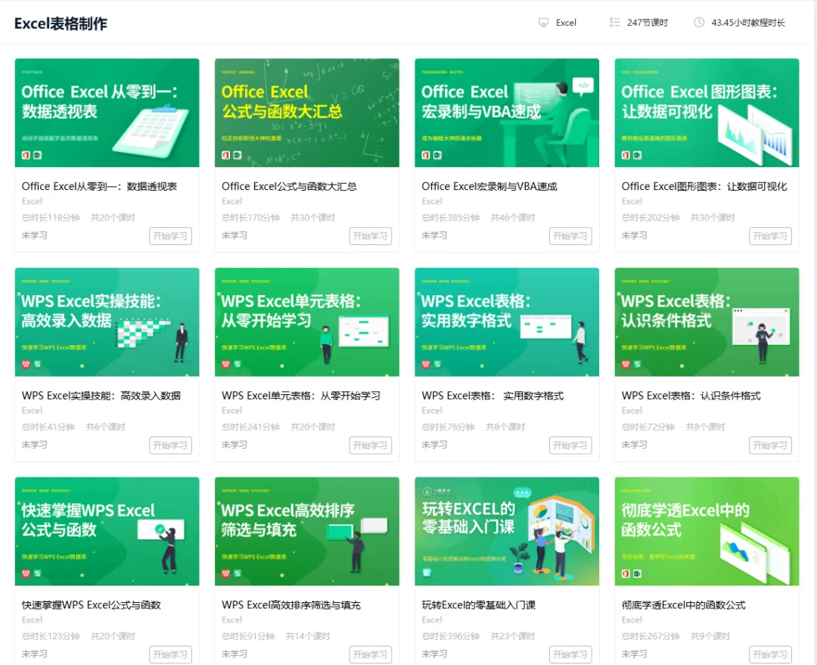The height and width of the screenshot is (665, 817).
Task: Click 开始学习 for 宏录制与VBA速成 course
Action: [570, 236]
